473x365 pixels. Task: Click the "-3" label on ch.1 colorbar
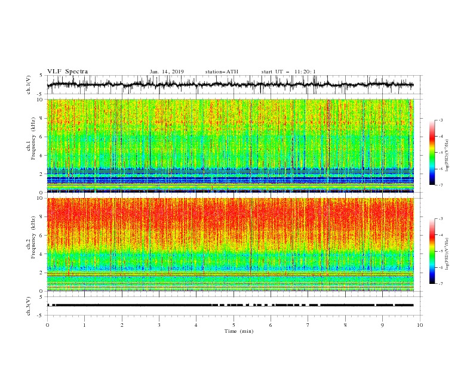(x=441, y=120)
